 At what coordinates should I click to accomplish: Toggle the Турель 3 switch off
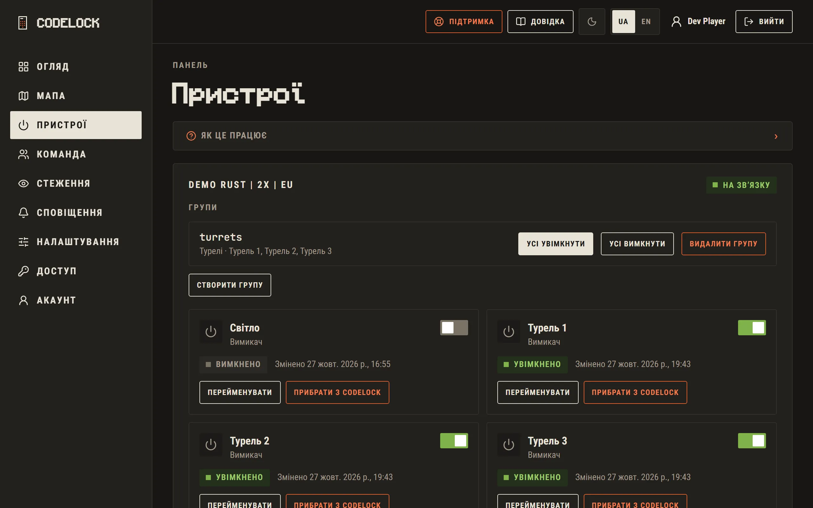click(x=751, y=440)
